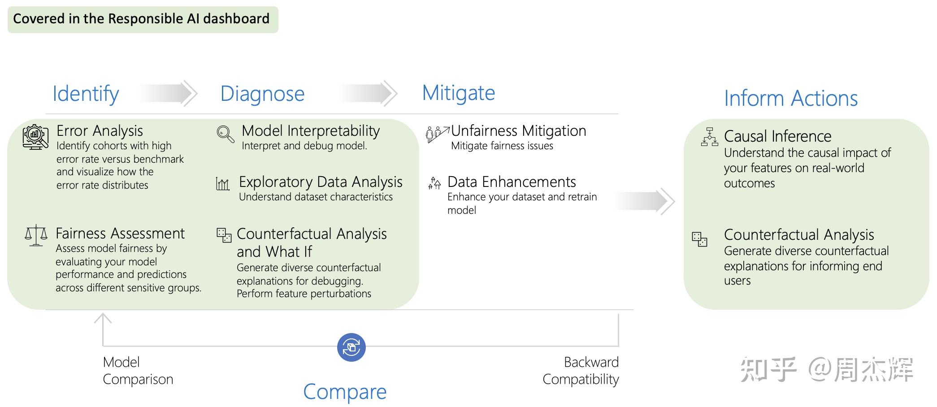Click the Data Enhancements icon
Image resolution: width=937 pixels, height=407 pixels.
(434, 183)
